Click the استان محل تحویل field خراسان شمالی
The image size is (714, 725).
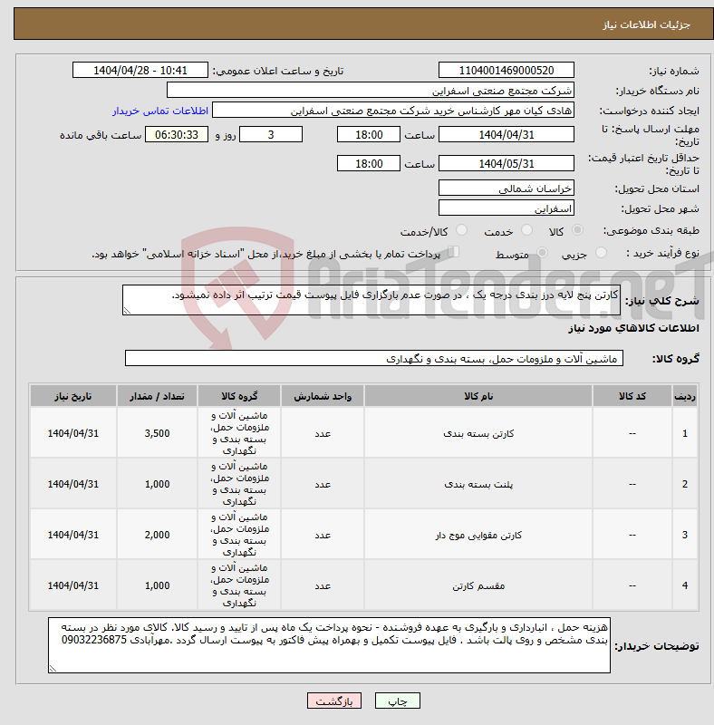[x=507, y=188]
